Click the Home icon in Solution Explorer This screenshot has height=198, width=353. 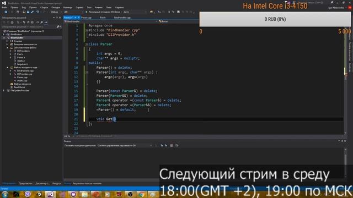(12, 22)
